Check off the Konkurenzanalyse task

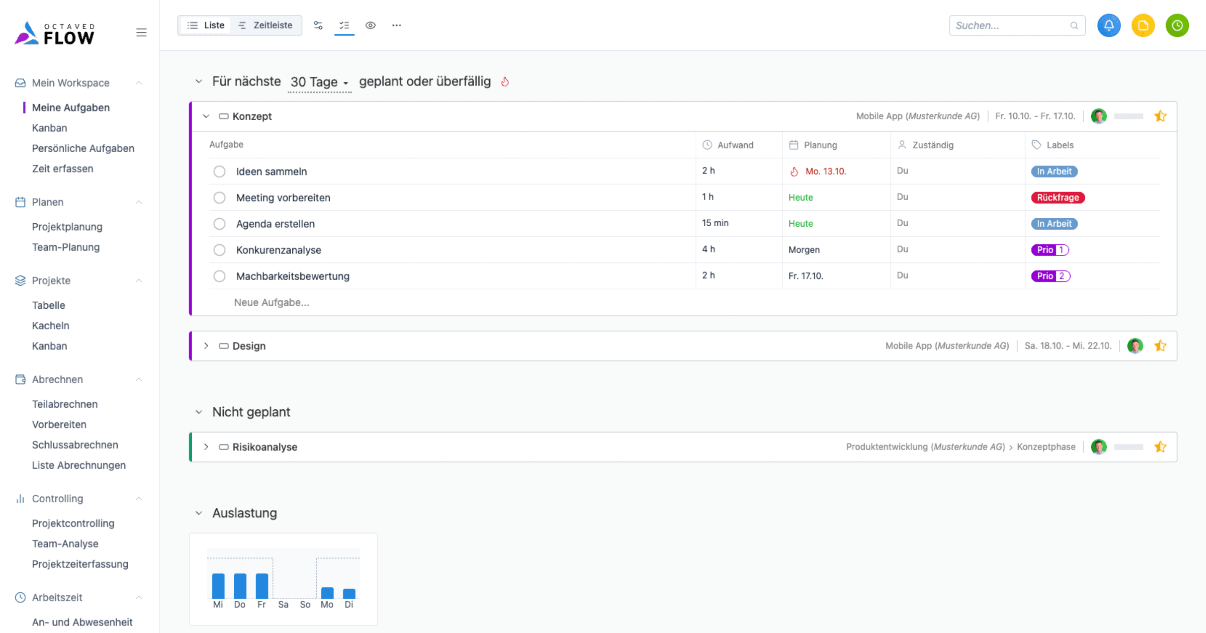pyautogui.click(x=219, y=250)
